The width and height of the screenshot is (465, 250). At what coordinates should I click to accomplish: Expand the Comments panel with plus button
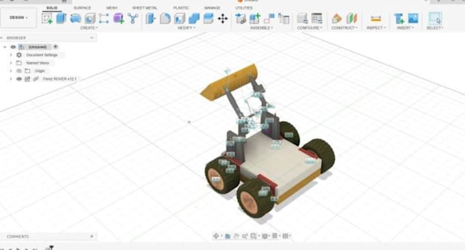tap(92, 236)
